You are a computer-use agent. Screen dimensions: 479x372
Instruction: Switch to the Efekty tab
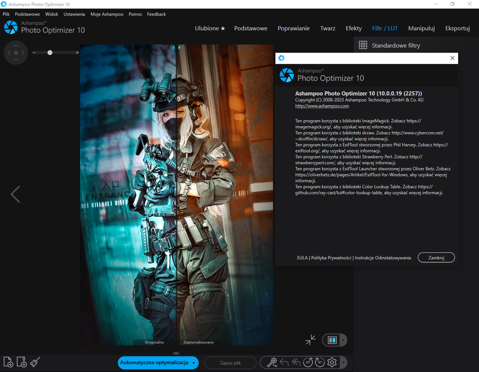click(x=354, y=28)
